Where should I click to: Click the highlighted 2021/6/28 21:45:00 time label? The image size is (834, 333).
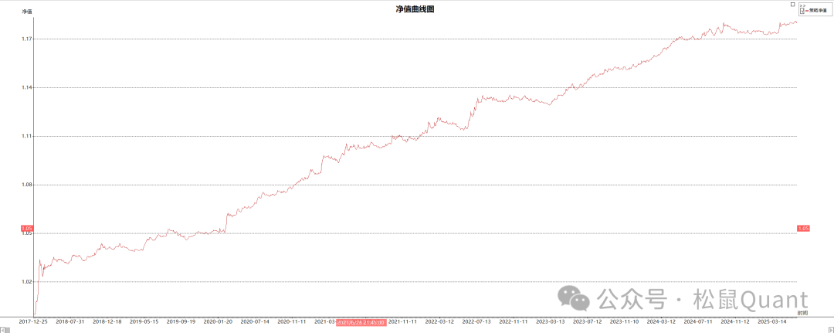[361, 321]
